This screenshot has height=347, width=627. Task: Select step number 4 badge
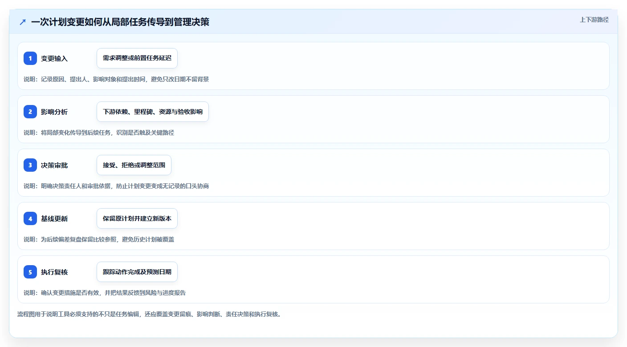[x=30, y=218]
